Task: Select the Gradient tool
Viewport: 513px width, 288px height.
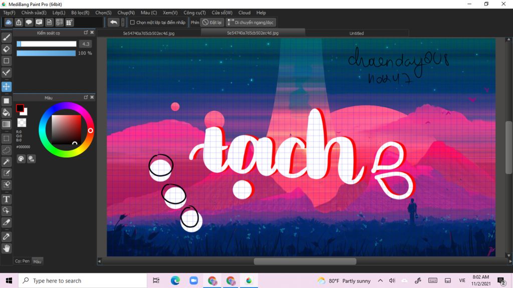Action: [6, 124]
